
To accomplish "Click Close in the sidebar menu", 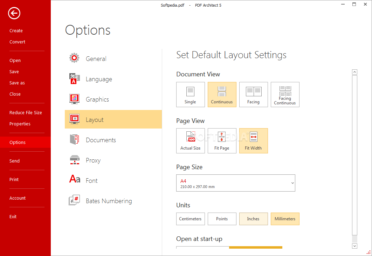I will (15, 94).
